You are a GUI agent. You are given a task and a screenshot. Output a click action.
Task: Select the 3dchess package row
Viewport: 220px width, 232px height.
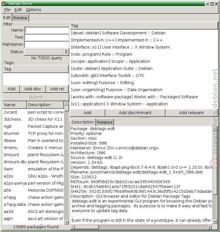pyautogui.click(x=33, y=119)
